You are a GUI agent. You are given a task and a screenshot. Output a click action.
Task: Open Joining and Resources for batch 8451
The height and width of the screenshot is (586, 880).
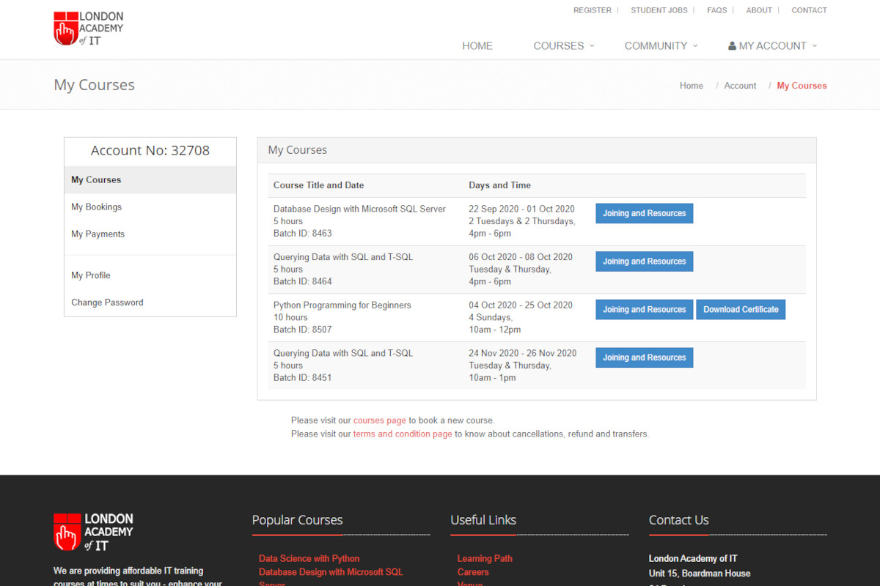[644, 358]
